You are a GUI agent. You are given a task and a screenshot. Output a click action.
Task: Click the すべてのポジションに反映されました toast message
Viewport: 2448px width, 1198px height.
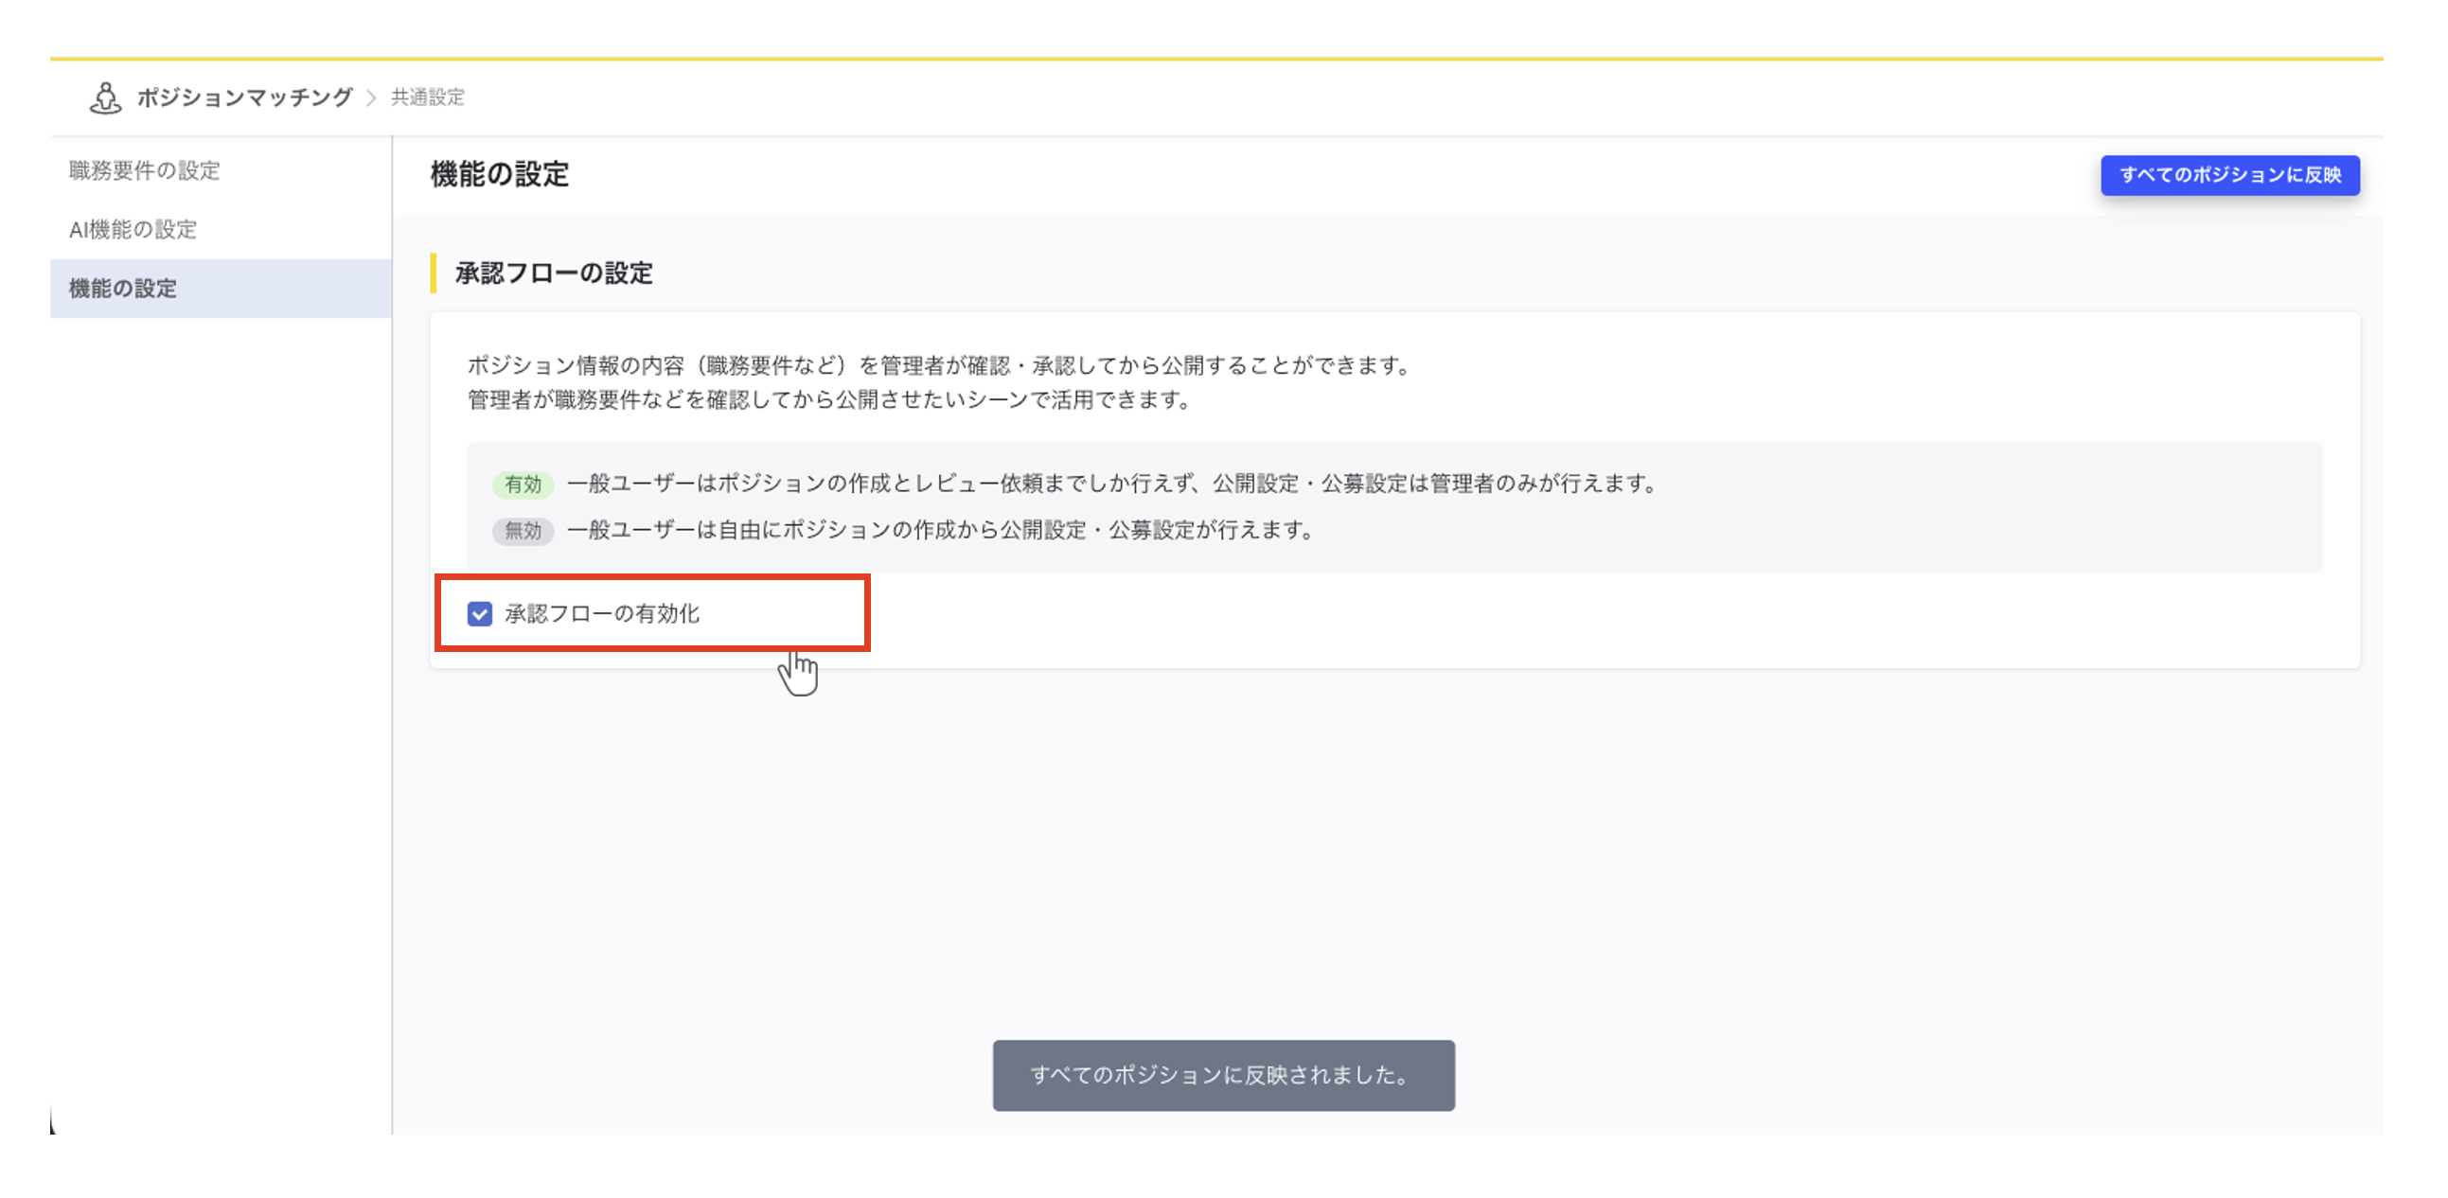pos(1223,1074)
